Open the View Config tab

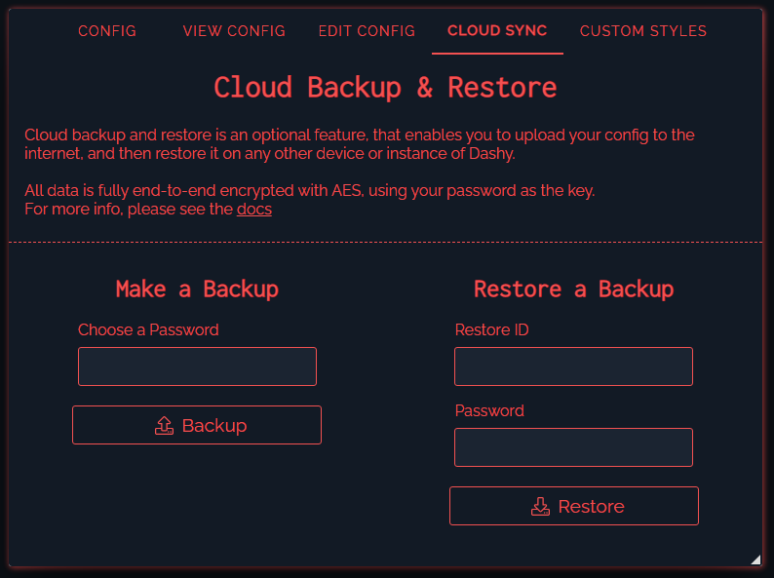(234, 31)
